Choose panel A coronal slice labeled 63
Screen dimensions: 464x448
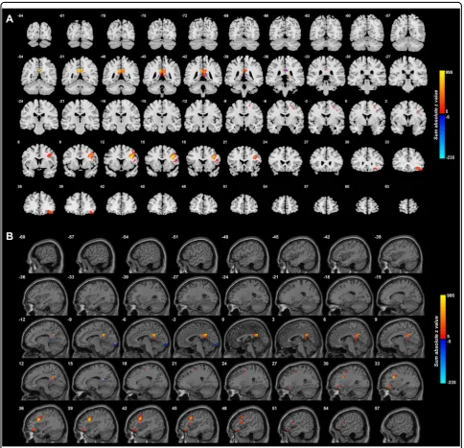(x=408, y=205)
